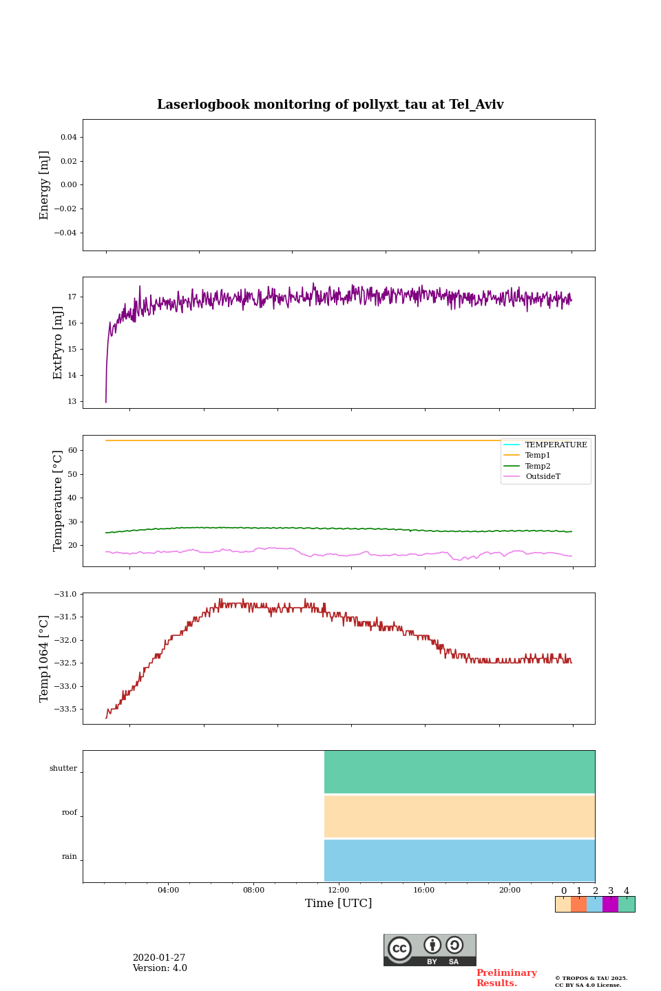Screen dimensions: 661x991
Task: Select the magenta swatch labeled 3
Action: pos(610,904)
